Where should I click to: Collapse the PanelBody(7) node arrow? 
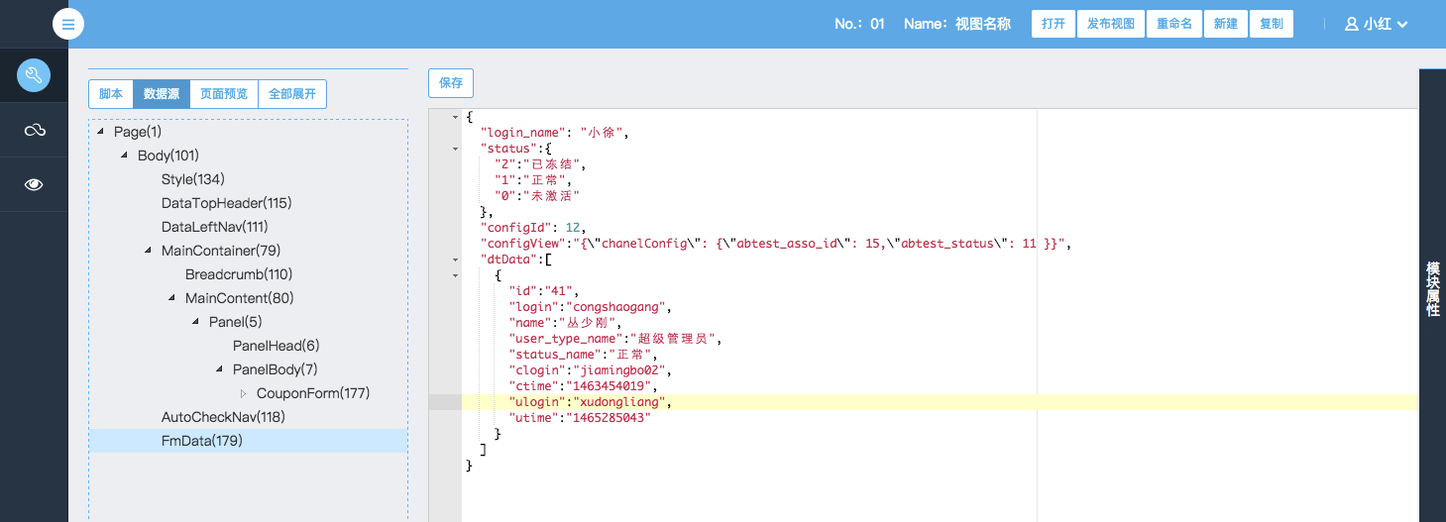tap(219, 369)
